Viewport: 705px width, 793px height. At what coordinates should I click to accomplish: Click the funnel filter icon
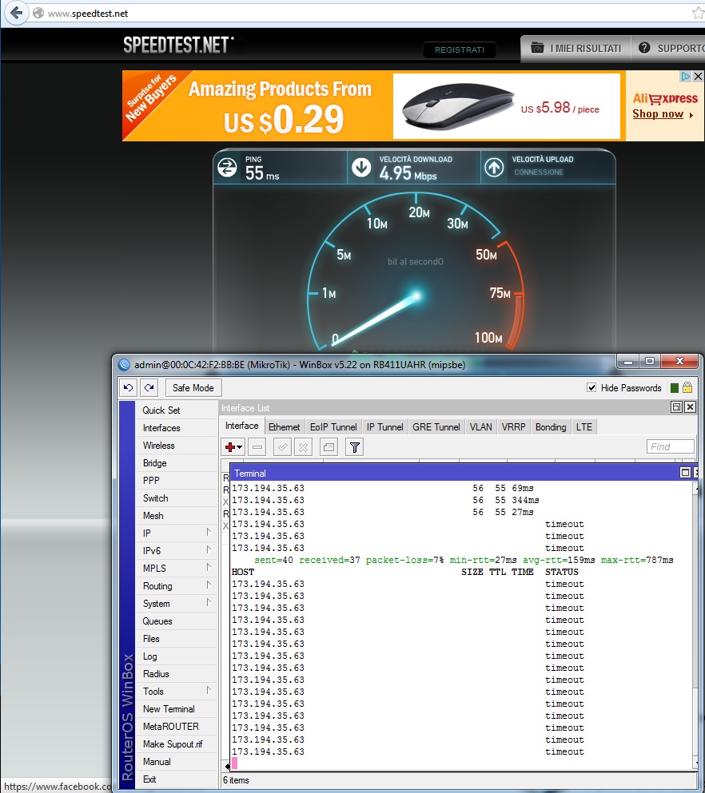point(355,447)
